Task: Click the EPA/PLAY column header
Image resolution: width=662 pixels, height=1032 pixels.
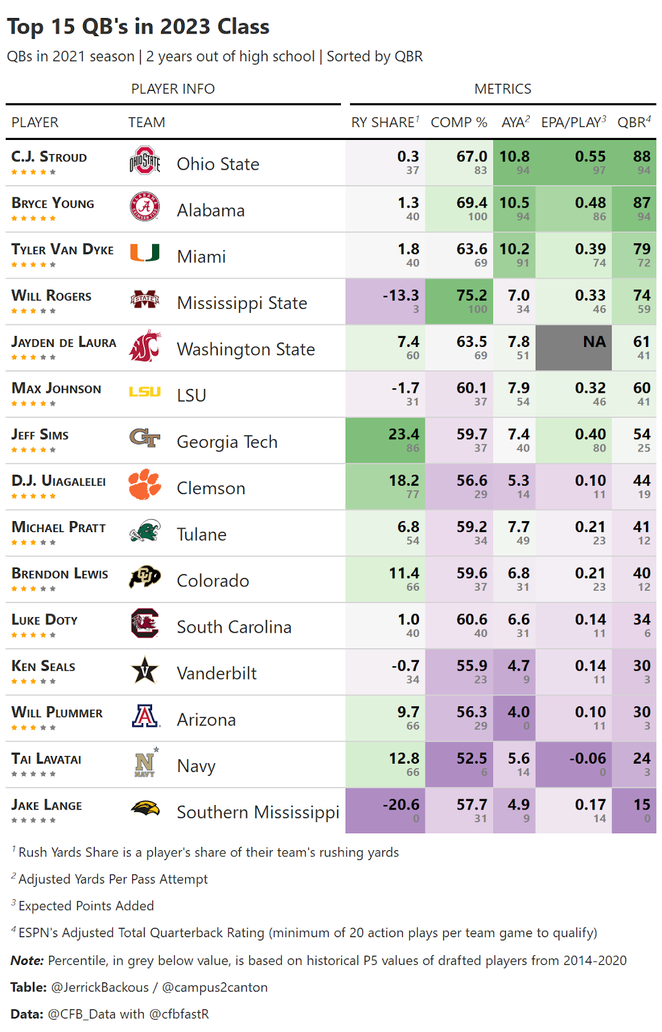Action: 573,123
